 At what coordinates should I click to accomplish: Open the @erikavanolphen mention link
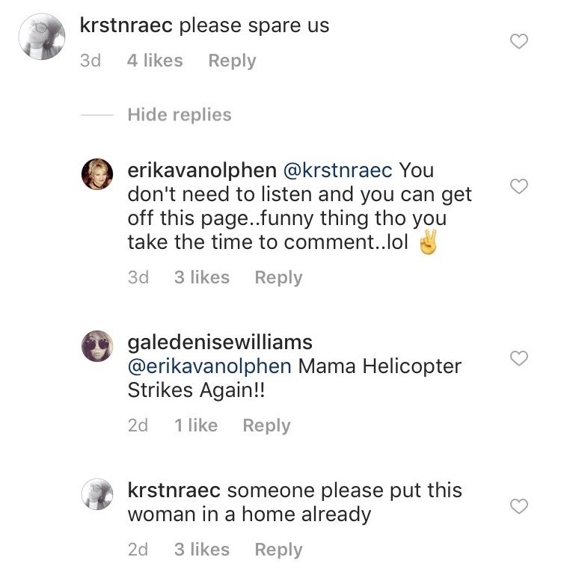coord(209,366)
